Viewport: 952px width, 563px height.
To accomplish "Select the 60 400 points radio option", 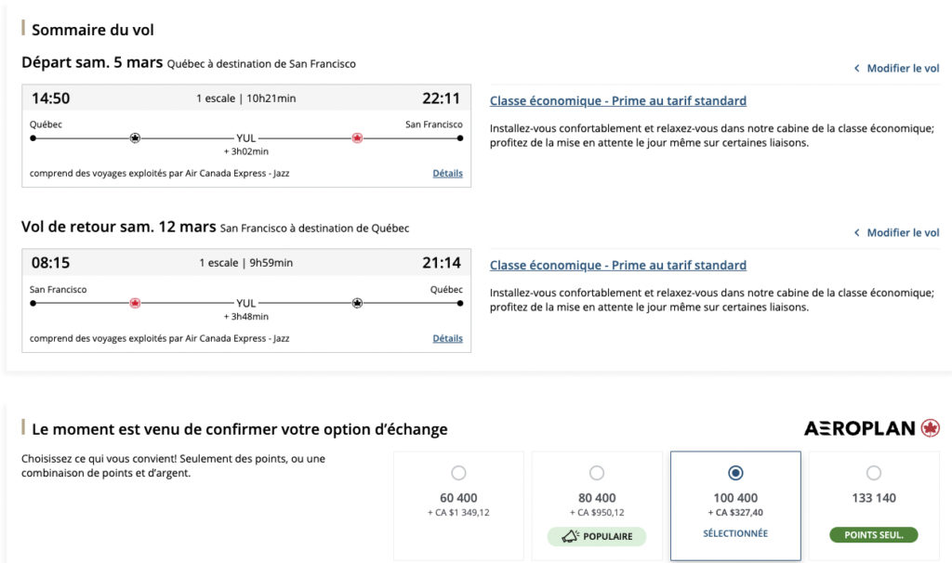I will [458, 473].
